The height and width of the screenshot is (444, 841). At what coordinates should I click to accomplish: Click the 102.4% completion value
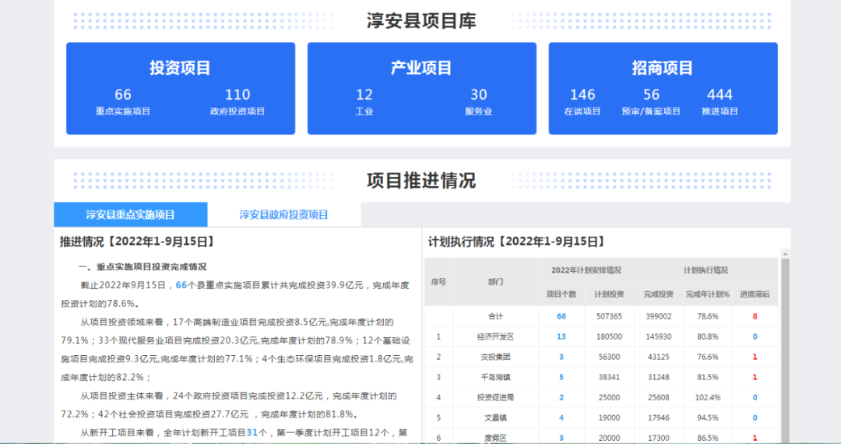point(707,397)
